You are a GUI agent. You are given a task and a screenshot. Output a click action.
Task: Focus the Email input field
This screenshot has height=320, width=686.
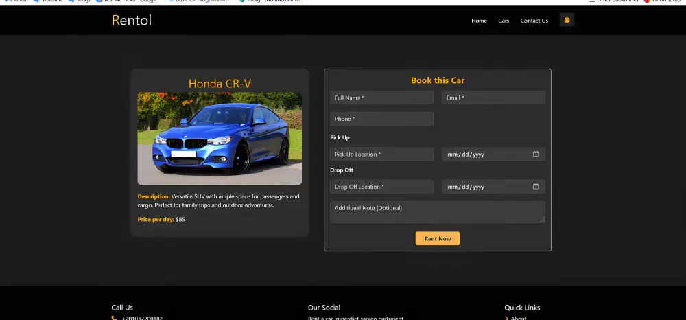coord(493,98)
